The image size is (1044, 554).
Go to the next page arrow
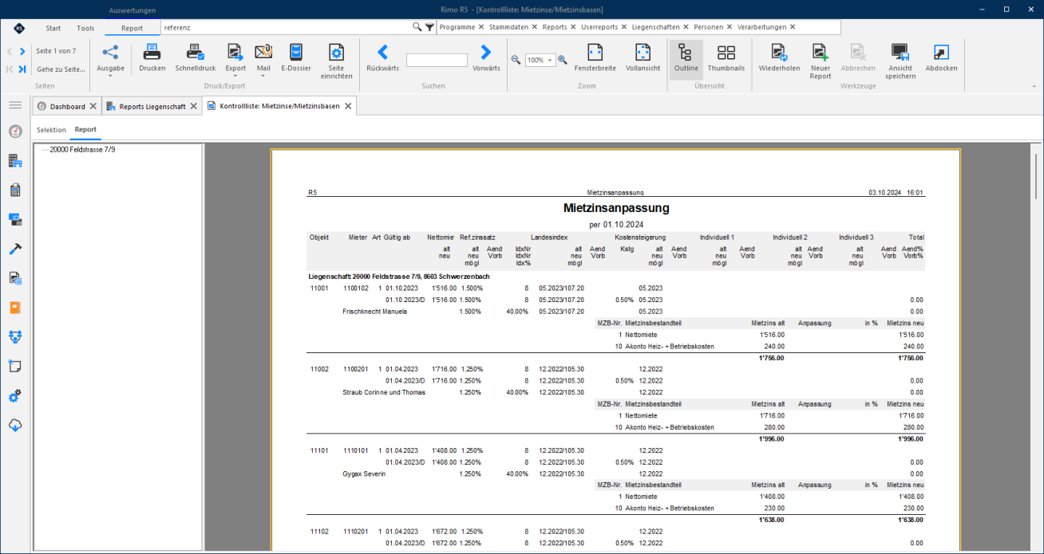click(22, 51)
